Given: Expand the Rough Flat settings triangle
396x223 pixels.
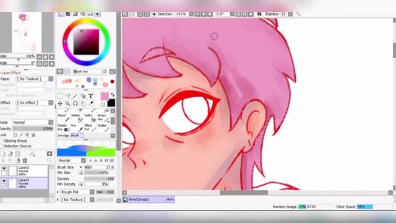Looking at the screenshot, I should click(x=58, y=192).
